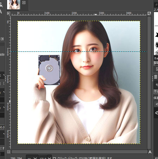This screenshot has width=158, height=159.
Task: Open the tool options tab configuration menu
Action: [x=2, y=39]
